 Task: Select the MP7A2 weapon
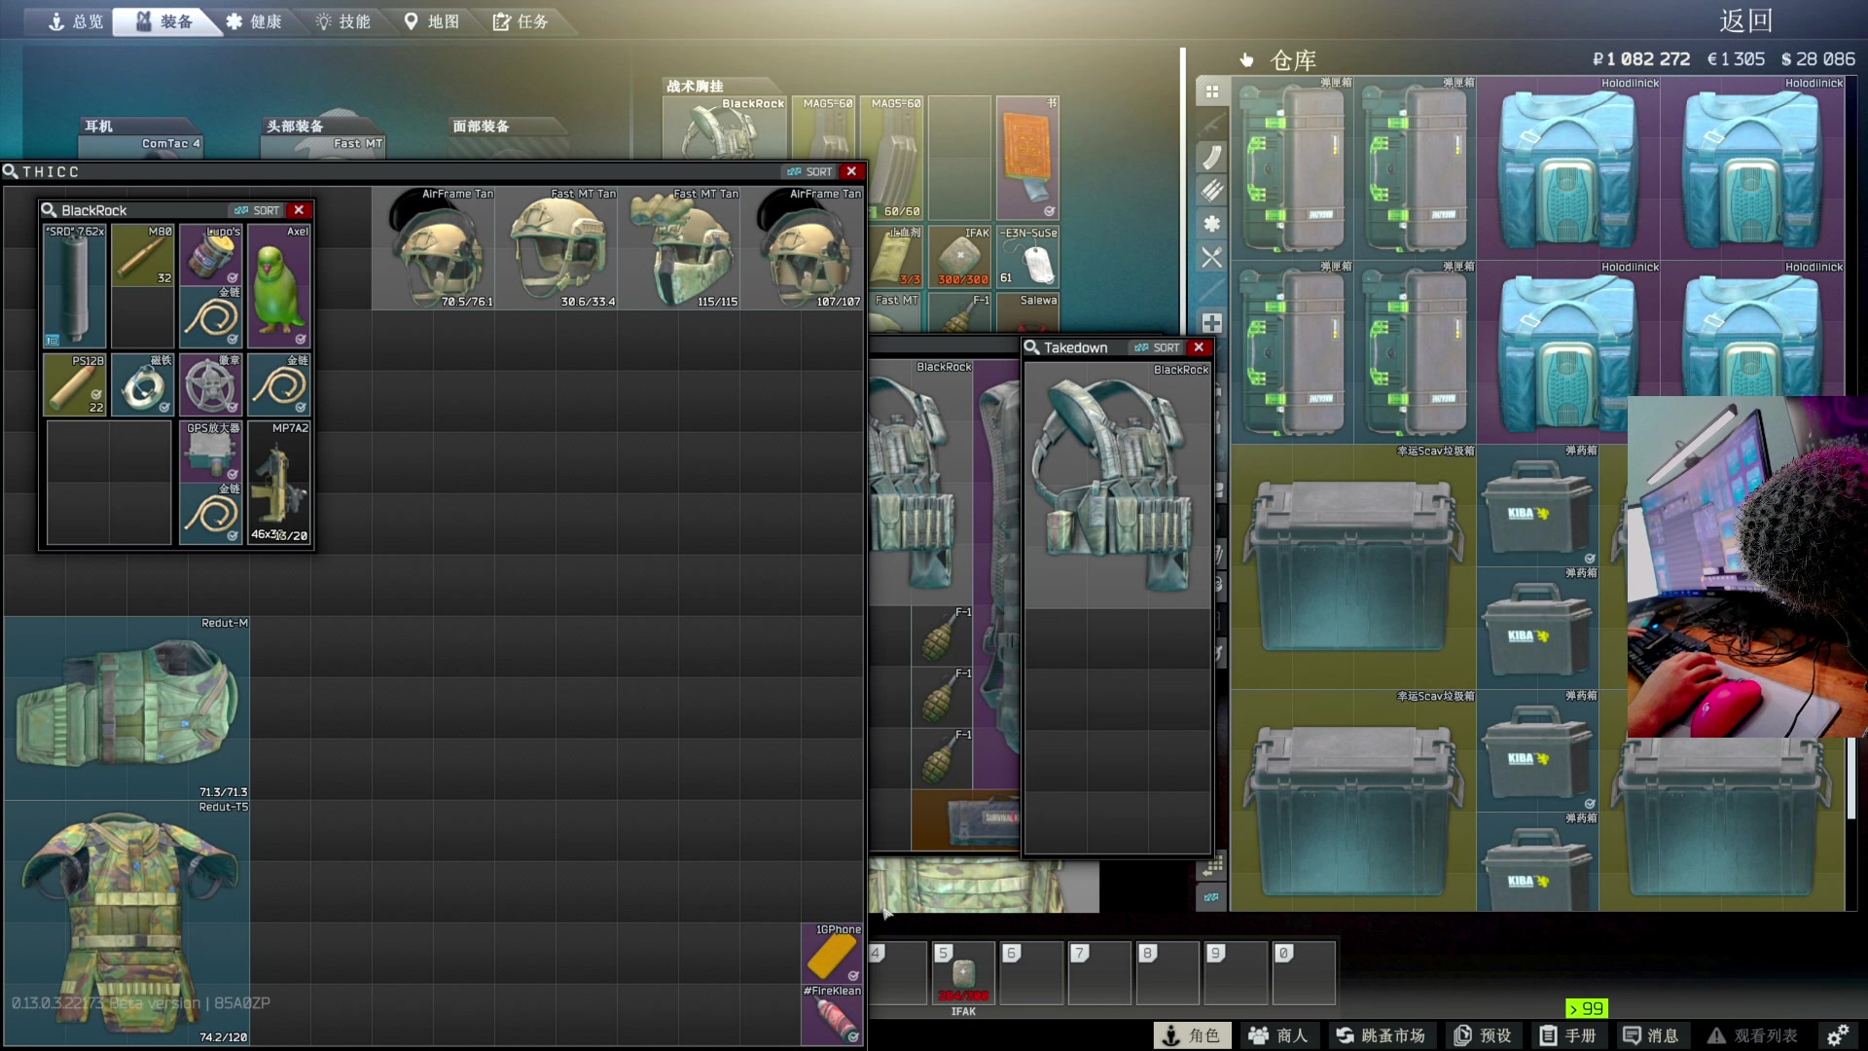pos(278,482)
